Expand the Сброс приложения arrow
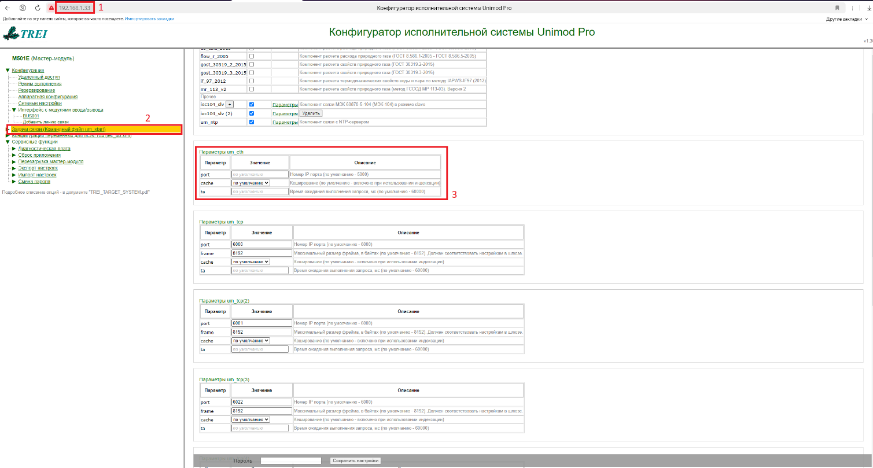The image size is (873, 468). pos(14,155)
